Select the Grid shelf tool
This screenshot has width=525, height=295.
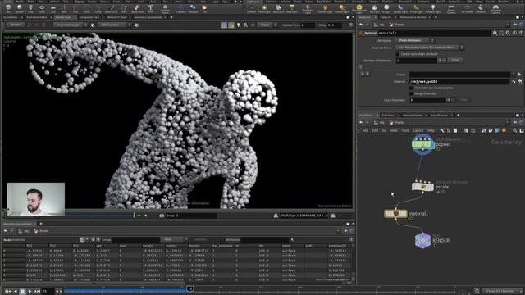pyautogui.click(x=52, y=9)
